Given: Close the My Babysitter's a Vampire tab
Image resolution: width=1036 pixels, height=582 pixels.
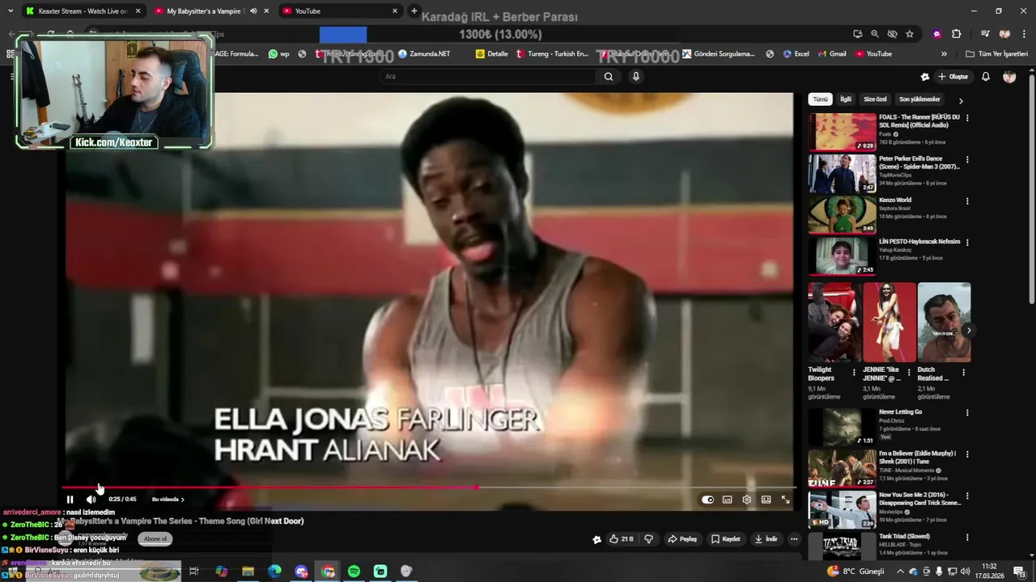Looking at the screenshot, I should coord(266,11).
